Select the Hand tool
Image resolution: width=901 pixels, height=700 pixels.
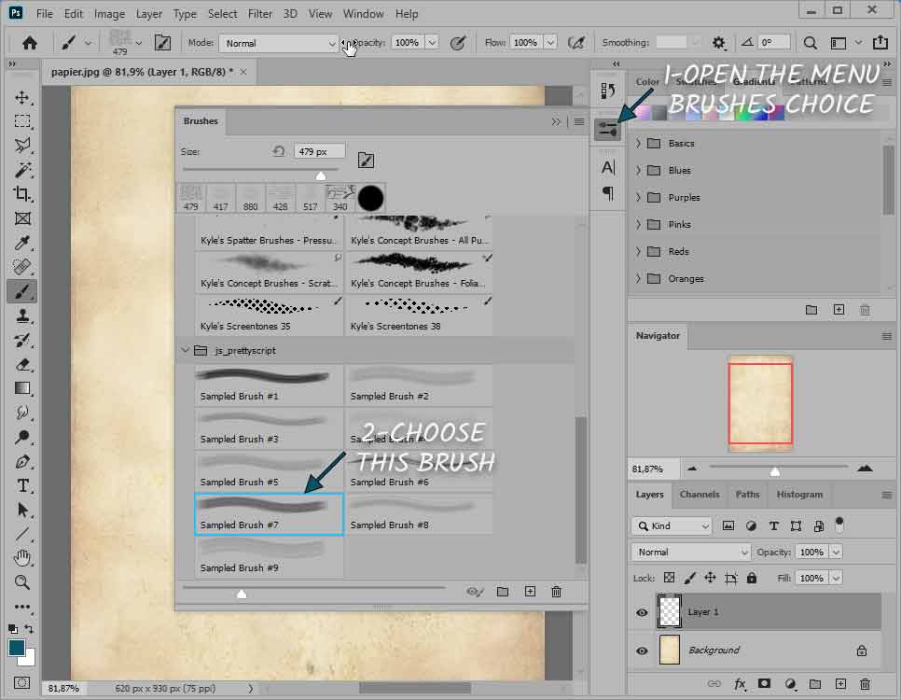pos(22,557)
